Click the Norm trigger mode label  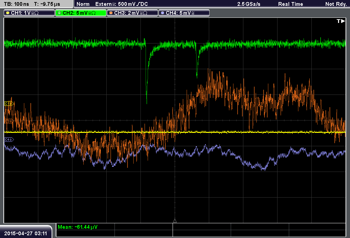(83, 4)
